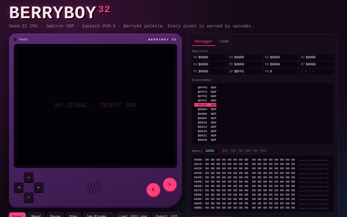Click the highlighted $0000 NOP disassembly line

point(205,105)
